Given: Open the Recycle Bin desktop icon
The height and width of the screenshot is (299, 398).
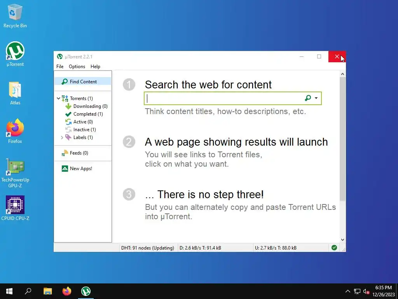Looking at the screenshot, I should (15, 16).
